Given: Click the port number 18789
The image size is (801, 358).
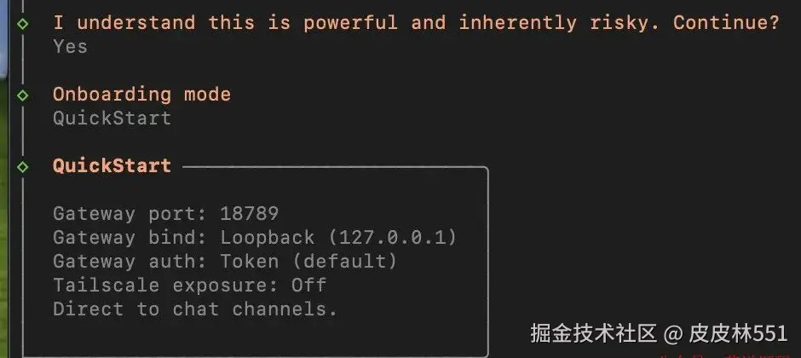Looking at the screenshot, I should 249,213.
